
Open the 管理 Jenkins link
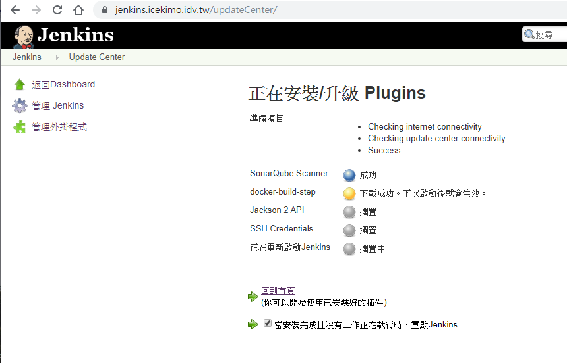(58, 105)
